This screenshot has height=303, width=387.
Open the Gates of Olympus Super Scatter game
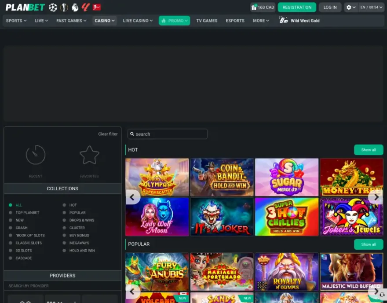click(157, 177)
